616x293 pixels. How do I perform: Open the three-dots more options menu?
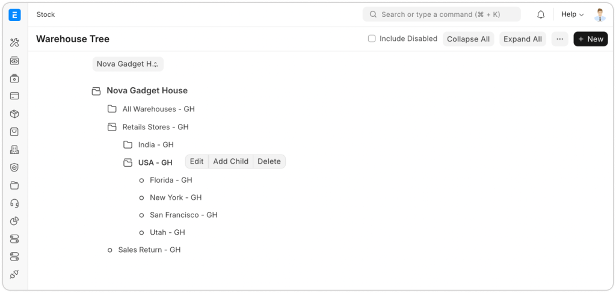[559, 39]
